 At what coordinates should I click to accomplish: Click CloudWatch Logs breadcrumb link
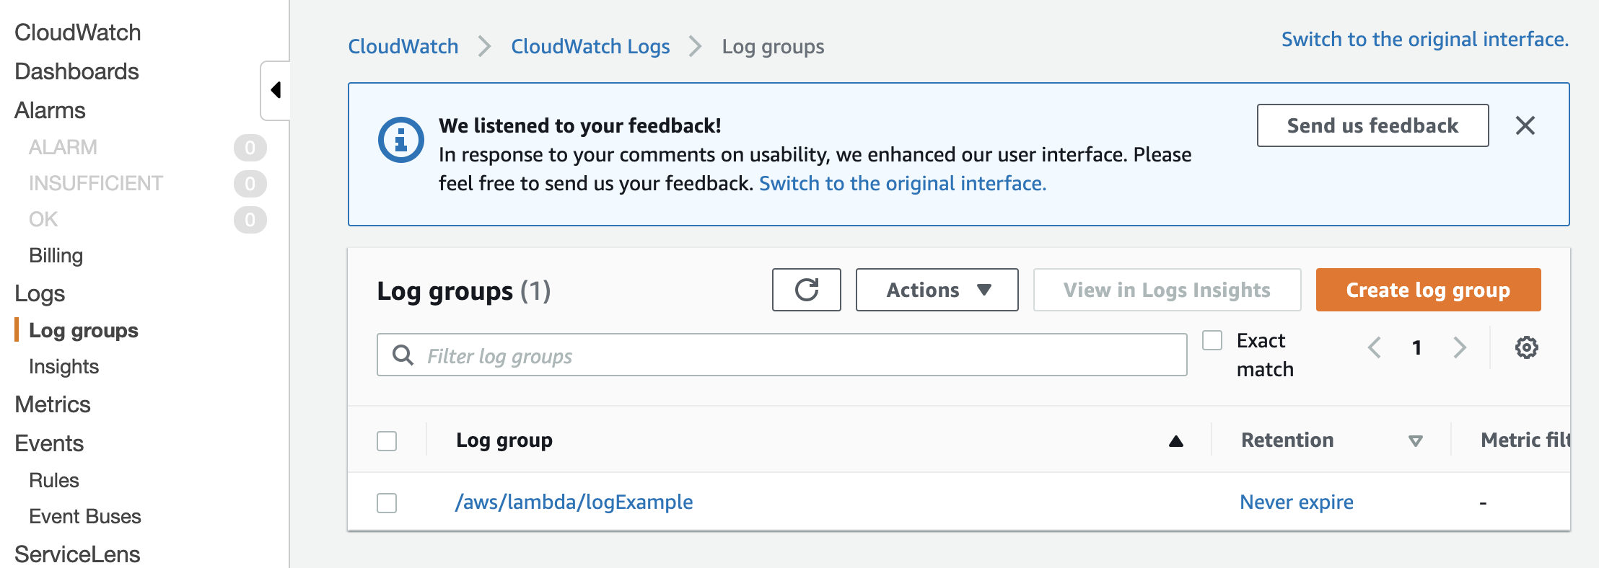(590, 46)
